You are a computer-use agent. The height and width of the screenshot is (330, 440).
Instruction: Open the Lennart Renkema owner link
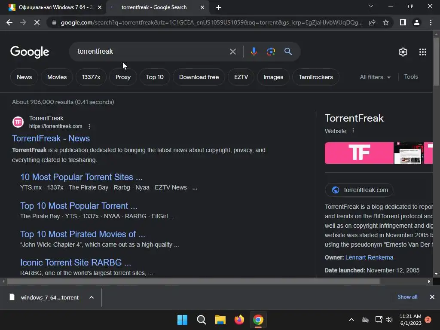369,258
